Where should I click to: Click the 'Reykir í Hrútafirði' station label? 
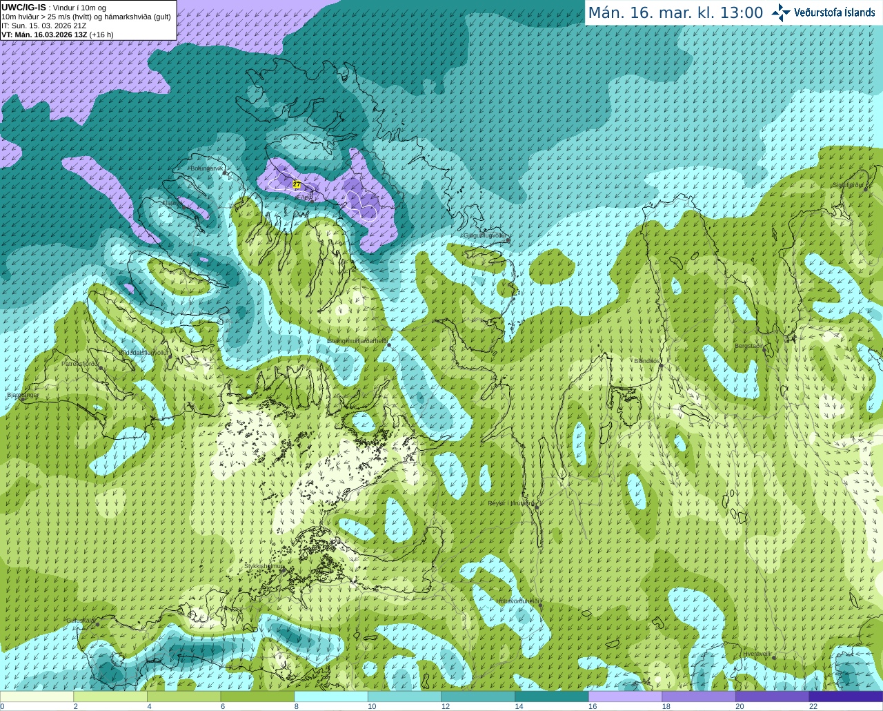click(511, 503)
